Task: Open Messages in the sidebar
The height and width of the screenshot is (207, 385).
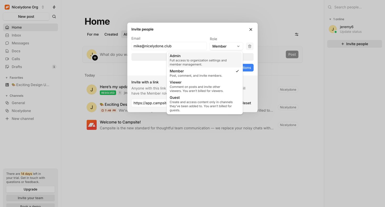Action: [30, 43]
